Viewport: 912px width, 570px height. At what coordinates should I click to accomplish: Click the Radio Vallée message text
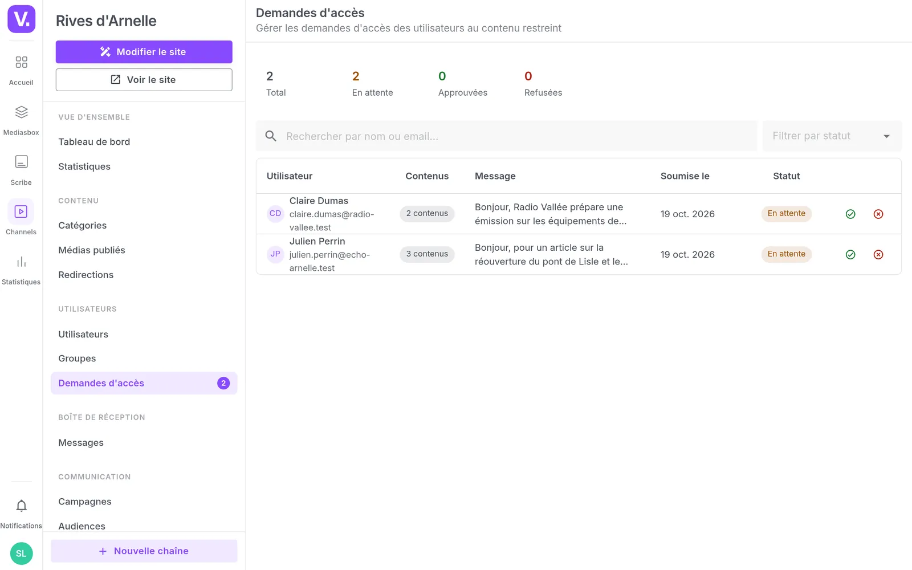point(551,214)
